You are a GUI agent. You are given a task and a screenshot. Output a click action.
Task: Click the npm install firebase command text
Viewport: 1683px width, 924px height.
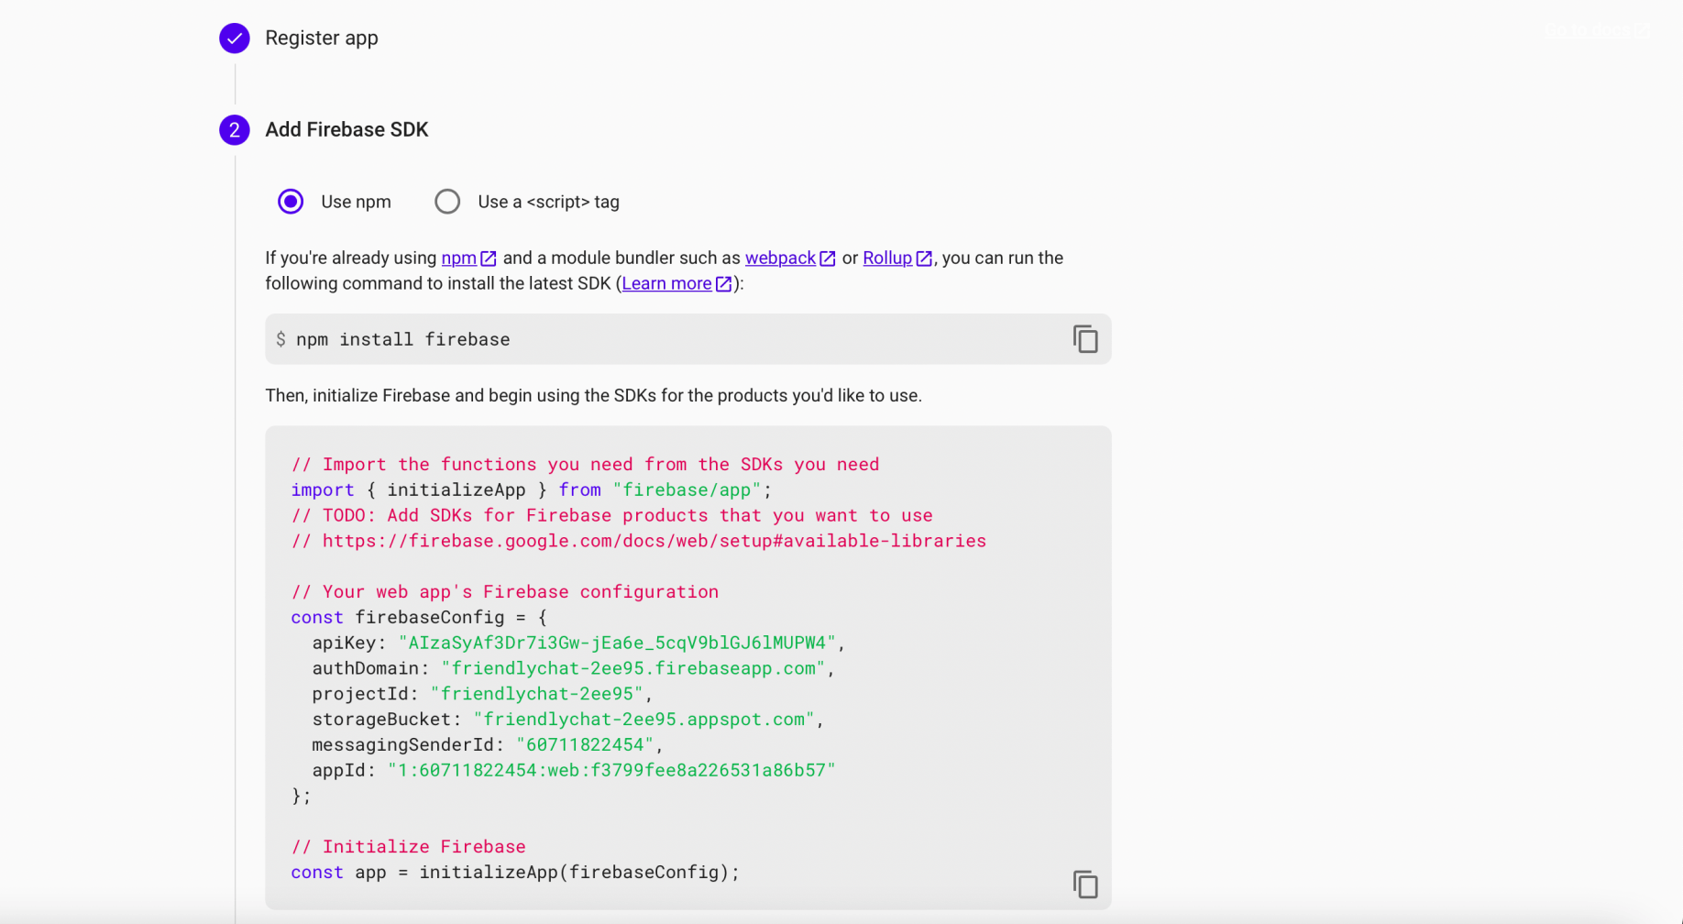402,340
